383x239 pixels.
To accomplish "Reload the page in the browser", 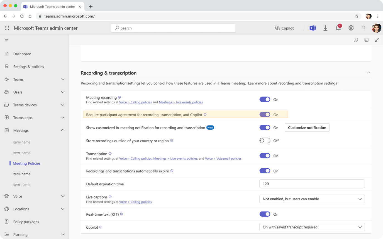I will (x=22, y=16).
